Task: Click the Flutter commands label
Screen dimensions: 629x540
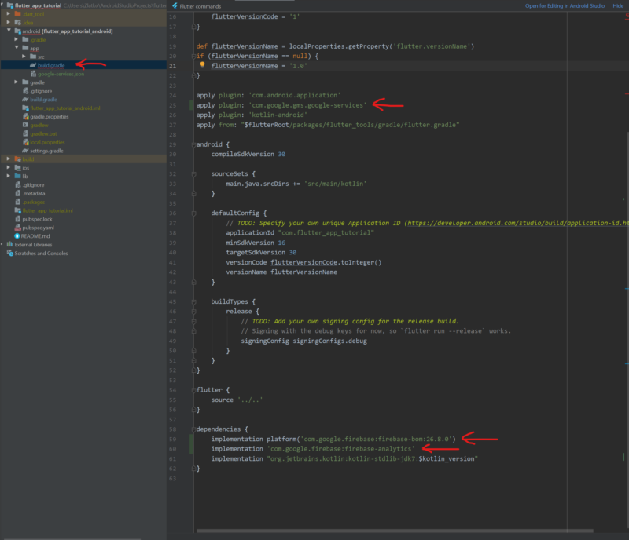Action: [200, 6]
